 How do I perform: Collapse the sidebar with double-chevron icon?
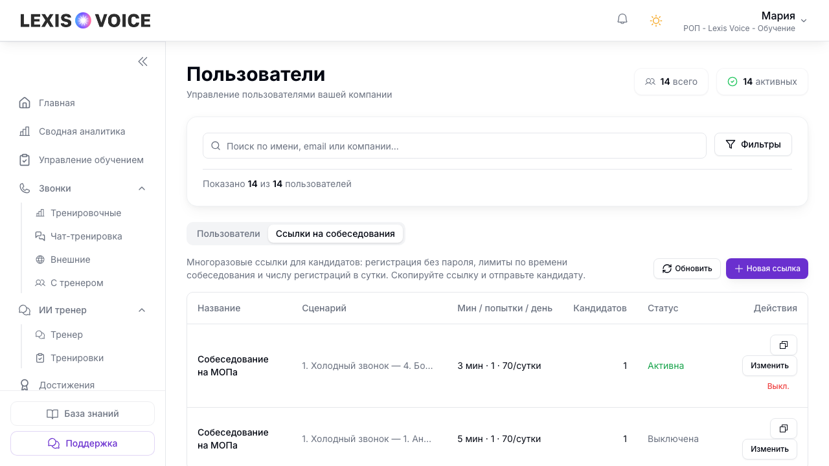point(142,61)
